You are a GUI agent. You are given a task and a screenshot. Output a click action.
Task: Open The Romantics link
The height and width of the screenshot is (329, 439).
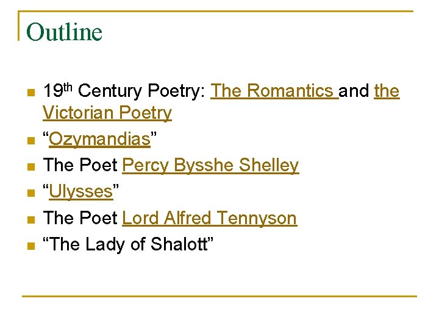(274, 91)
